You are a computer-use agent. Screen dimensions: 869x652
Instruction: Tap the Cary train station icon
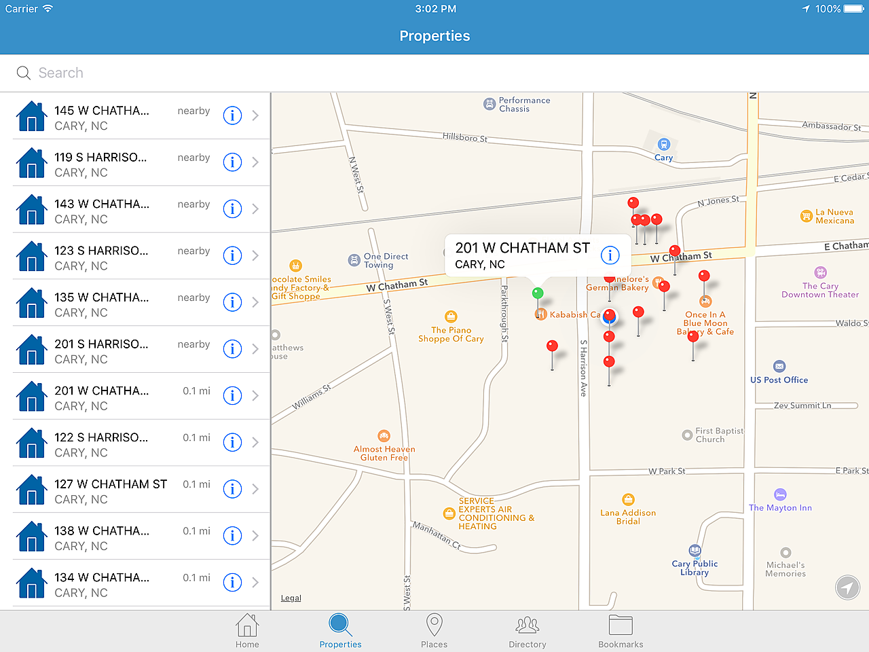[x=664, y=145]
